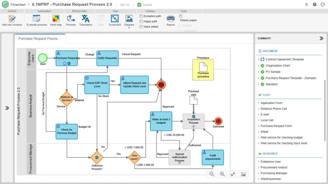Screen dimensions: 328x184
Task: Select the Purchase Request Process tab
Action: (x=39, y=39)
